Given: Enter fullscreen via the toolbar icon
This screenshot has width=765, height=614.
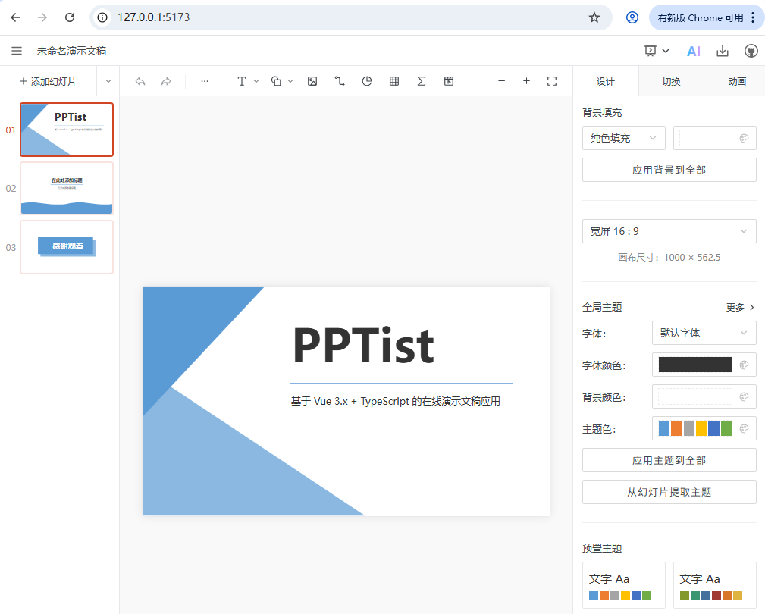Looking at the screenshot, I should 553,81.
